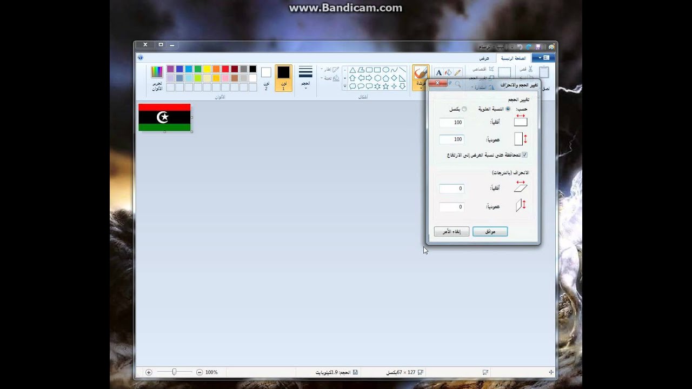Expand the shapes gallery more arrow

(345, 86)
